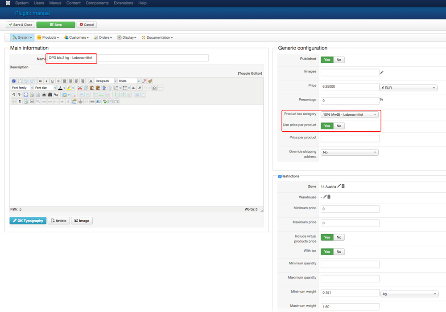Open Extensions in the top menu bar
Screen dimensions: 446x312
click(124, 3)
